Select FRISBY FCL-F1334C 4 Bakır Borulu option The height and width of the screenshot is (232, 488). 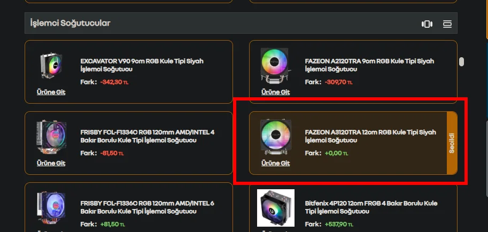(128, 143)
